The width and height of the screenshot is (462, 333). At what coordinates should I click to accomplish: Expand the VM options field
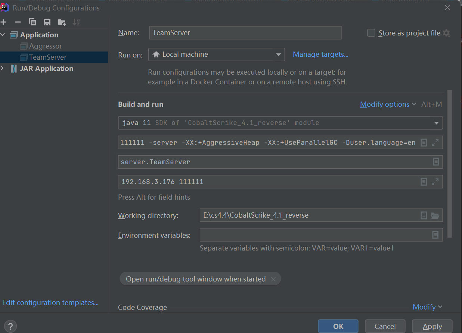pos(435,142)
